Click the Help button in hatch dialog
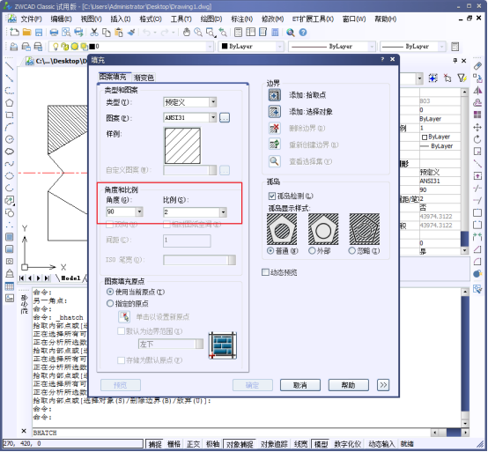Image resolution: width=488 pixels, height=452 pixels. [x=348, y=385]
